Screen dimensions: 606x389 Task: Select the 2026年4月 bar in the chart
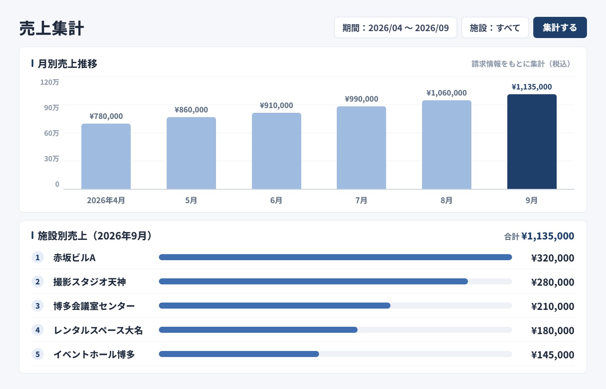(x=106, y=156)
